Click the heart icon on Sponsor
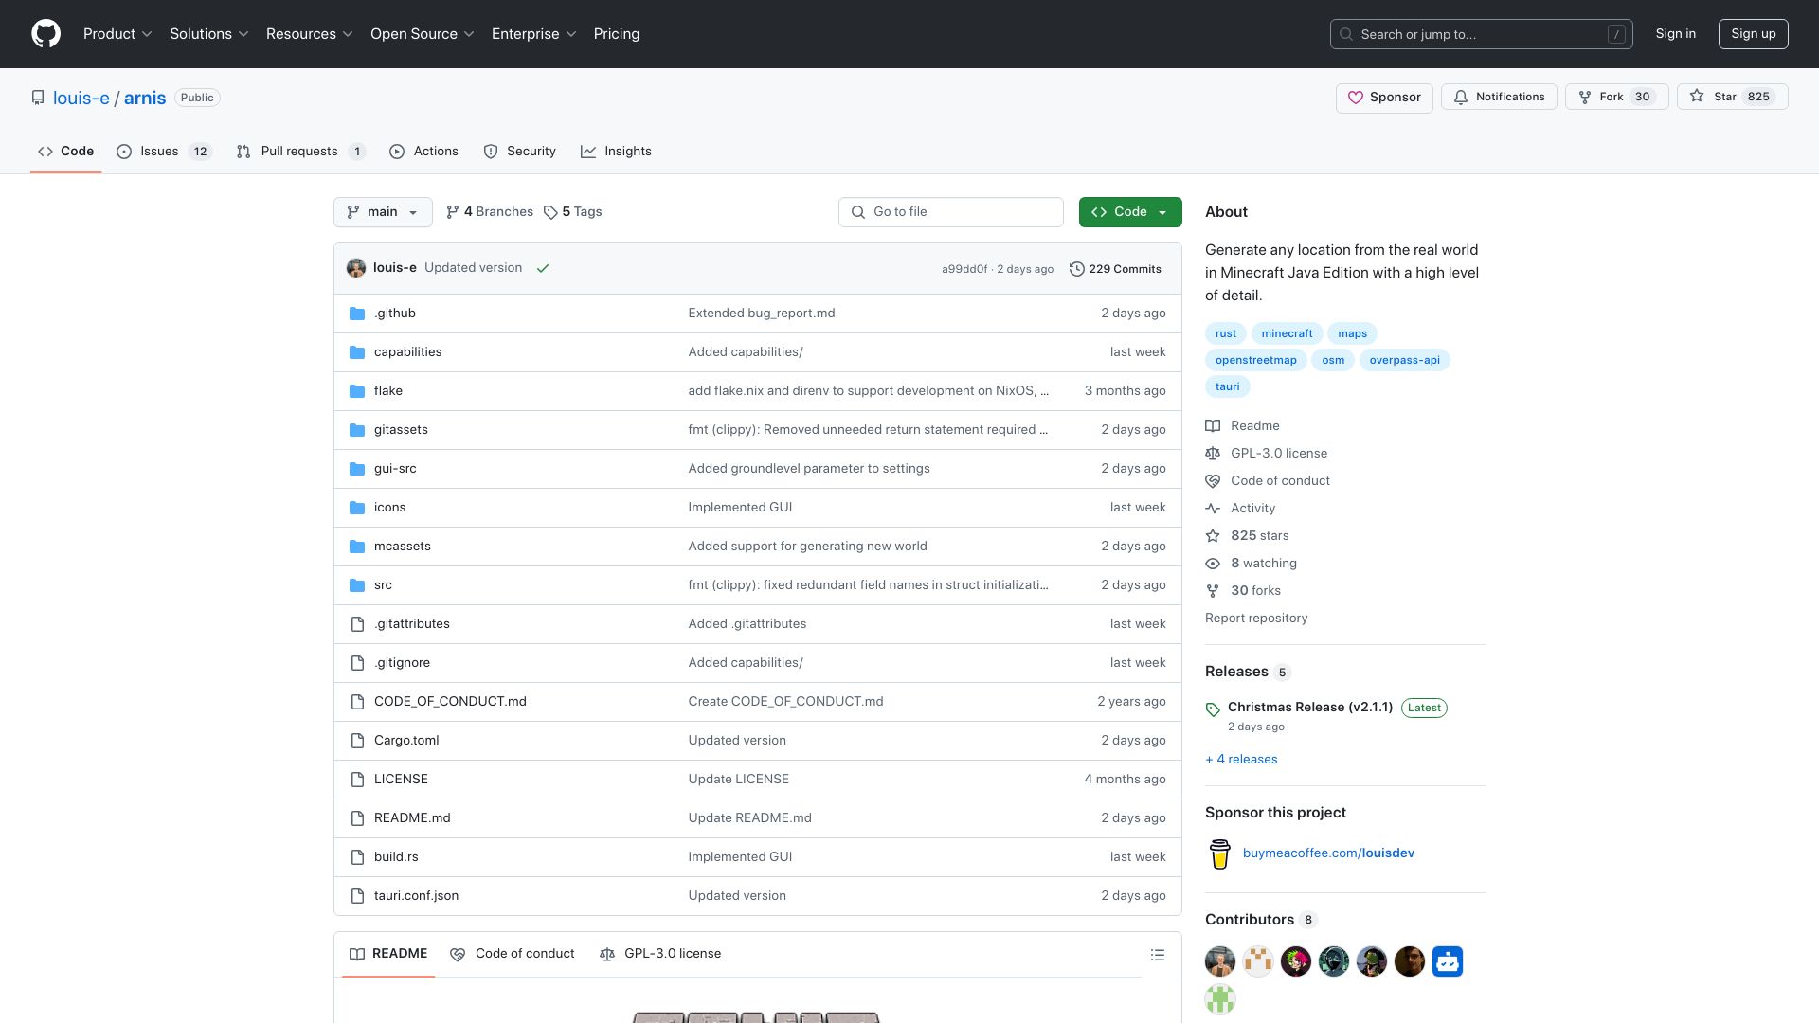The width and height of the screenshot is (1819, 1023). click(1356, 98)
